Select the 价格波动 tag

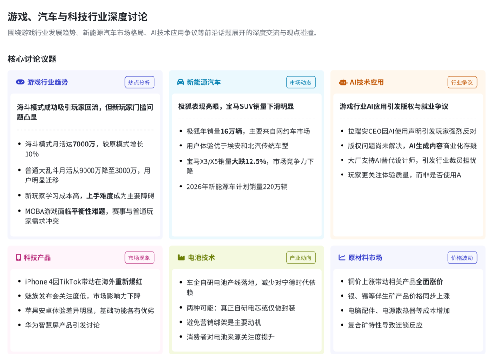coord(462,257)
